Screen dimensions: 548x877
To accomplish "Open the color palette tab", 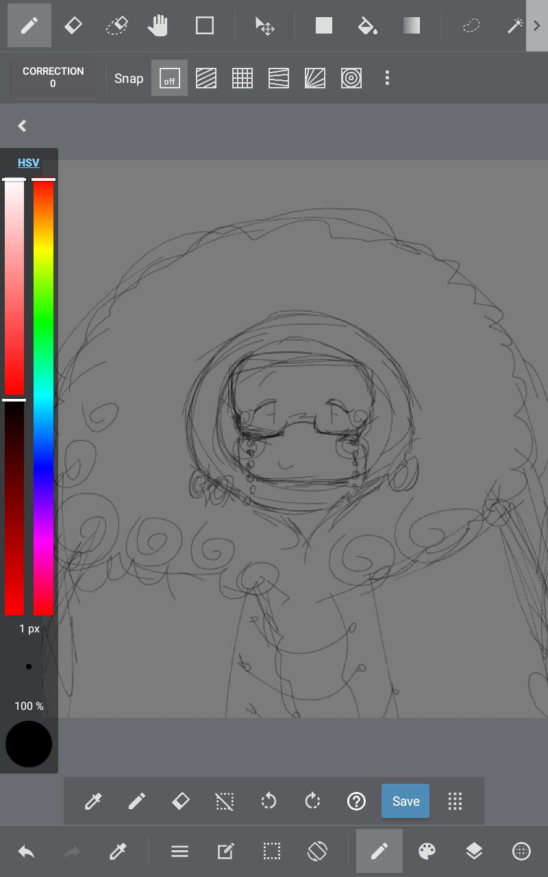I will pyautogui.click(x=427, y=852).
